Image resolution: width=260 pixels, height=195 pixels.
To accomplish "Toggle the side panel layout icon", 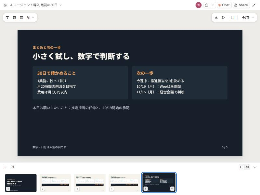I will point(233,18).
